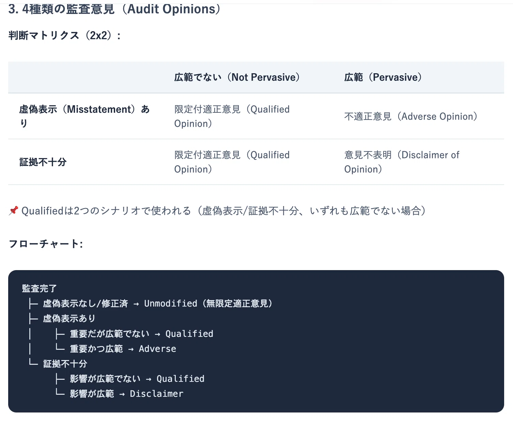Click "監査完了" at the top of the code block
The height and width of the screenshot is (421, 513).
[x=39, y=289]
